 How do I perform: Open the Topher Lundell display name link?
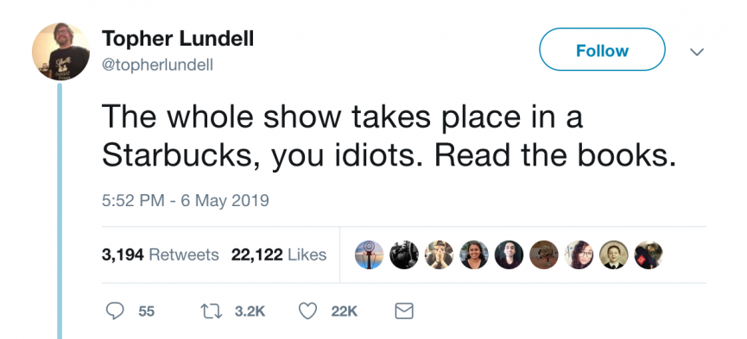coord(178,39)
